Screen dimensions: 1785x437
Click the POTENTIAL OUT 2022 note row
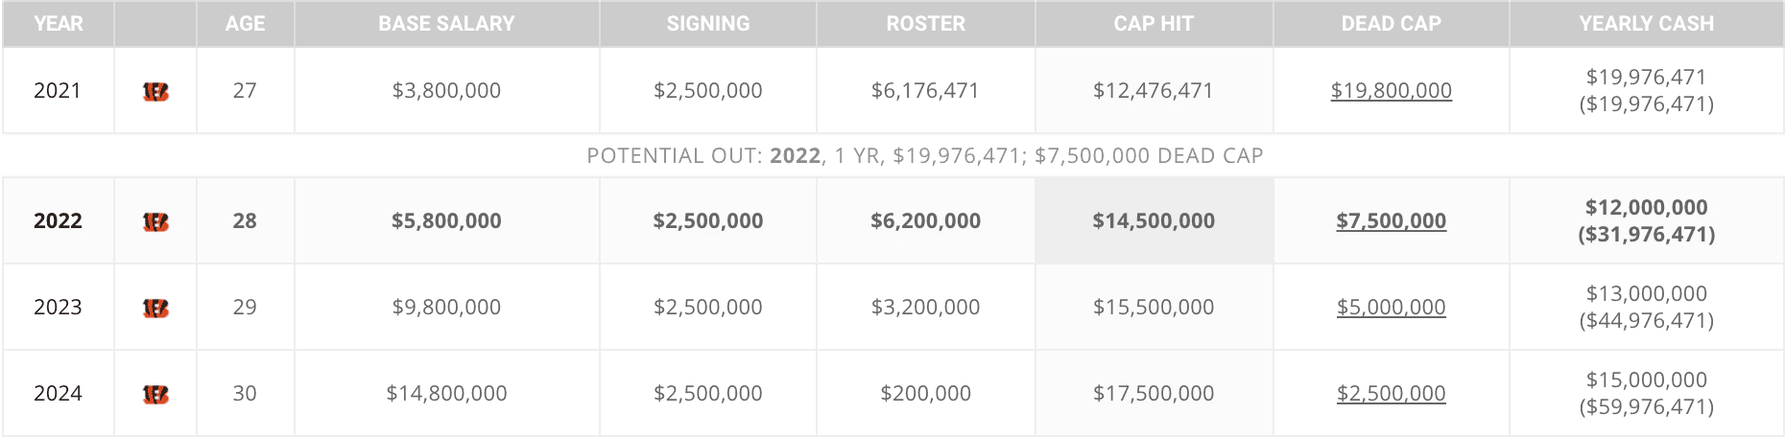click(x=925, y=155)
